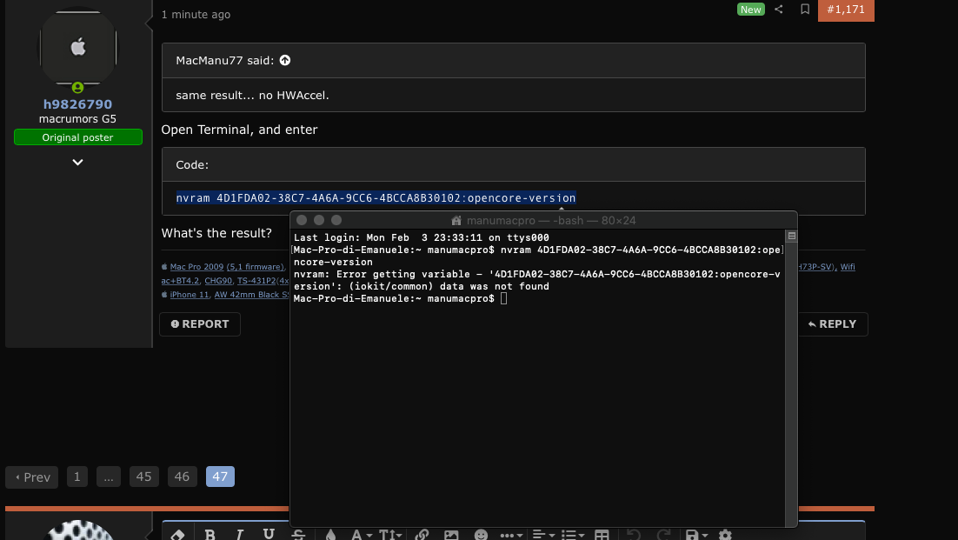The height and width of the screenshot is (540, 958).
Task: Insert a link using the editor toolbar
Action: click(x=422, y=535)
